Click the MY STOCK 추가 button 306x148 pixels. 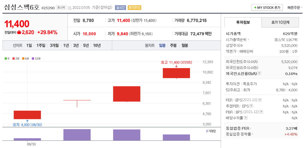coord(267,7)
